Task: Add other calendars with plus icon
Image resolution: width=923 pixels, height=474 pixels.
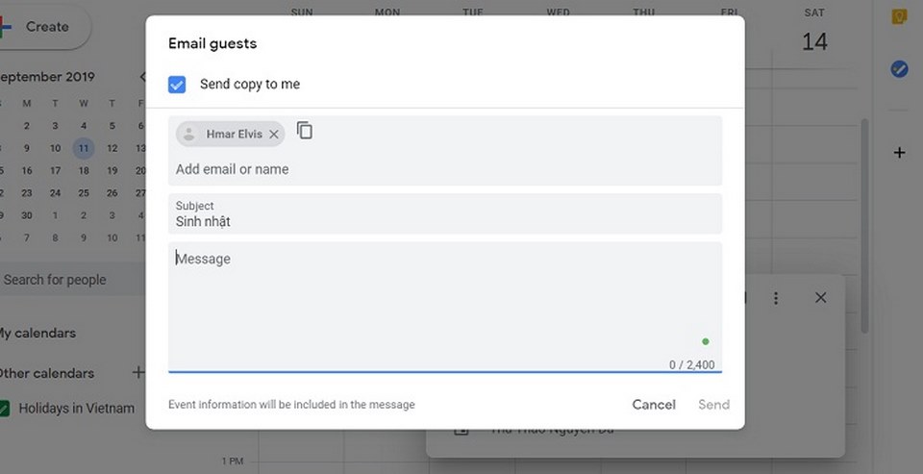Action: coord(137,372)
